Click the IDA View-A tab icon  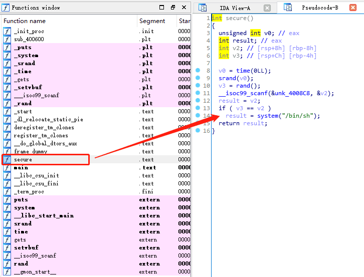[203, 8]
